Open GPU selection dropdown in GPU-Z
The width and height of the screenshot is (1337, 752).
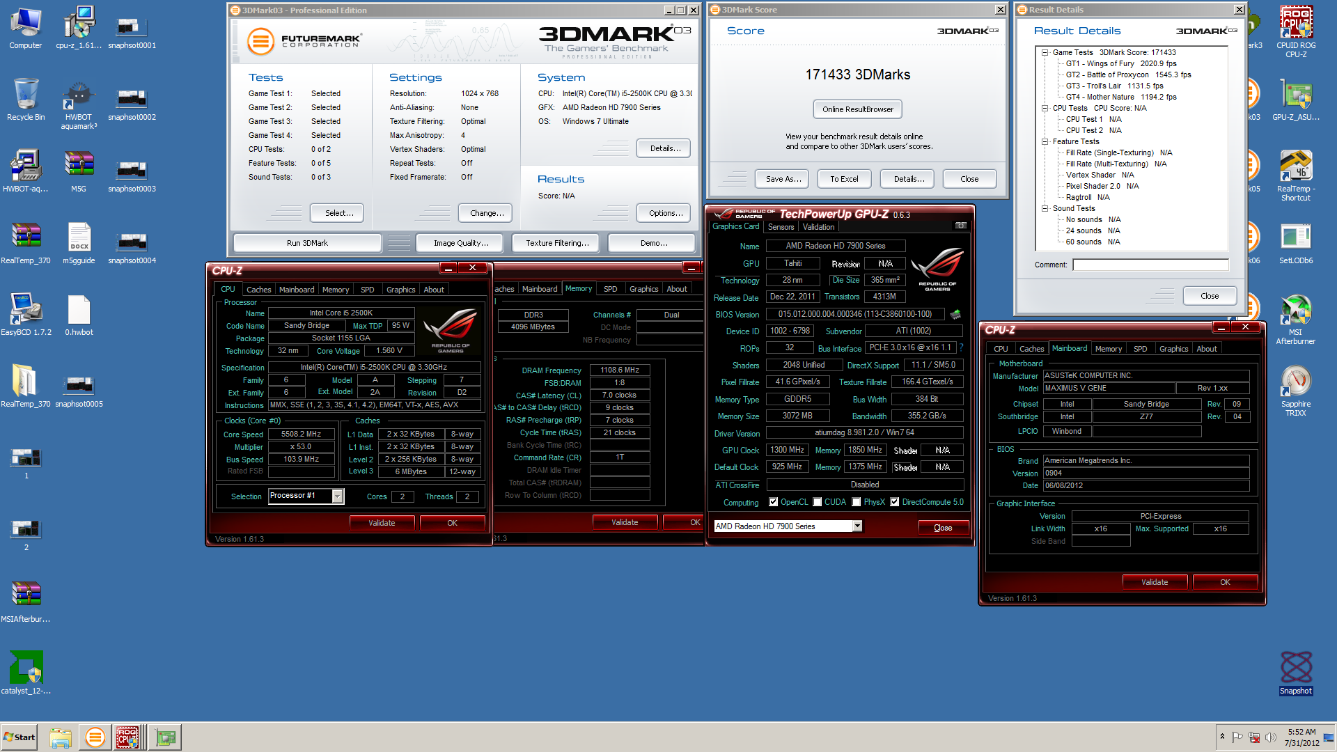point(857,526)
